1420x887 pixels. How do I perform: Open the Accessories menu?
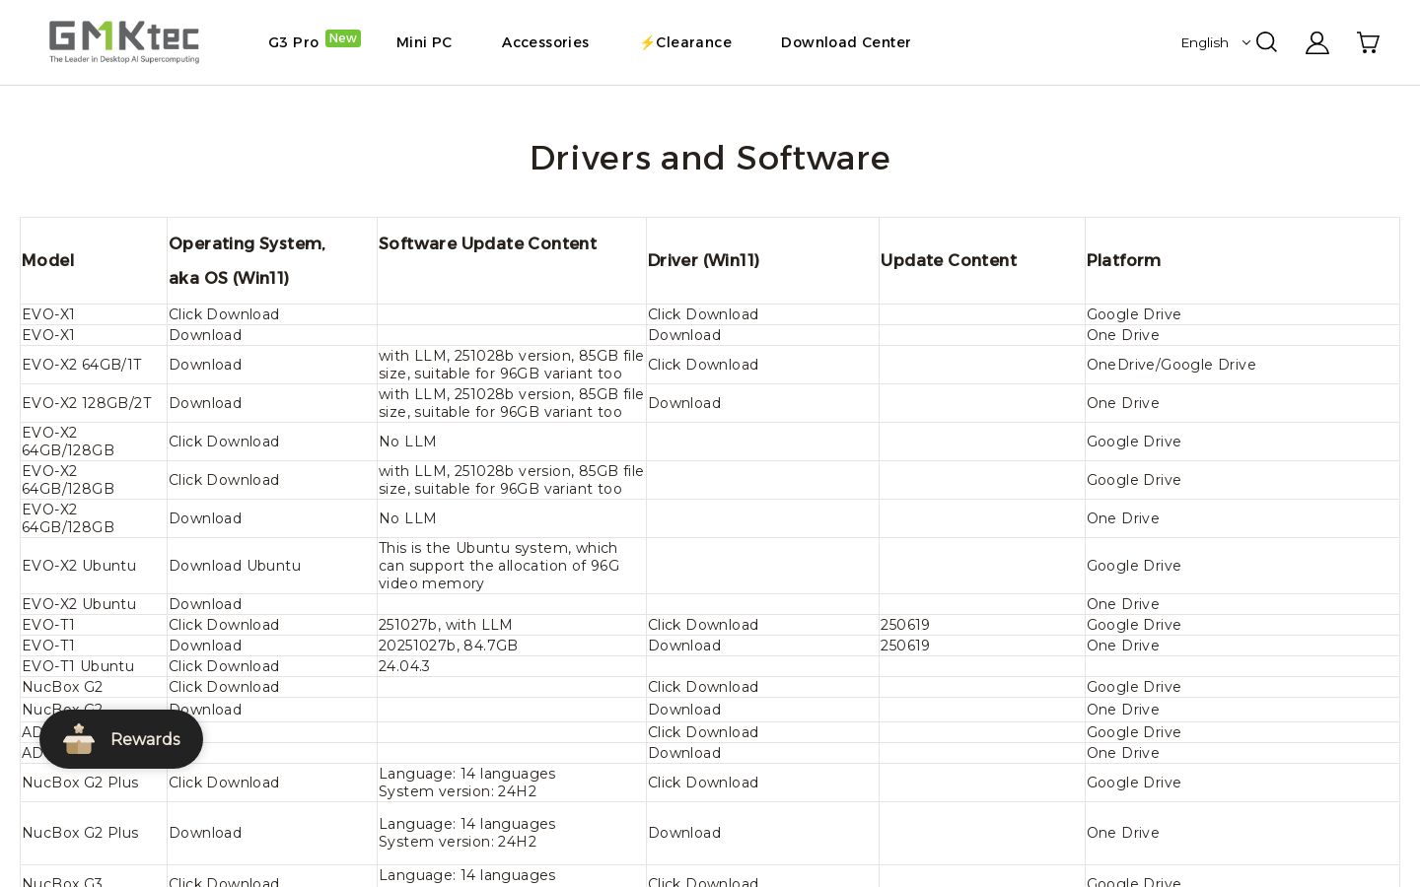pyautogui.click(x=545, y=42)
